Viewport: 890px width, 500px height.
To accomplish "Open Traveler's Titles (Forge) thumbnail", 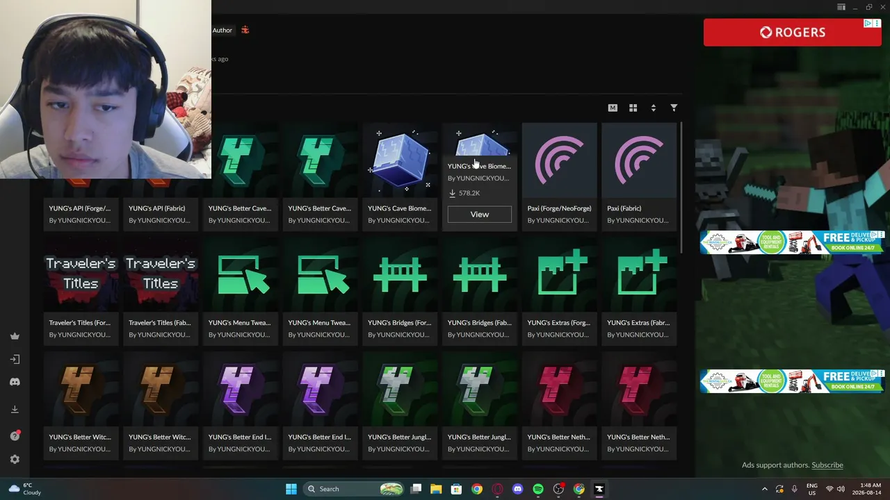I will pyautogui.click(x=81, y=276).
